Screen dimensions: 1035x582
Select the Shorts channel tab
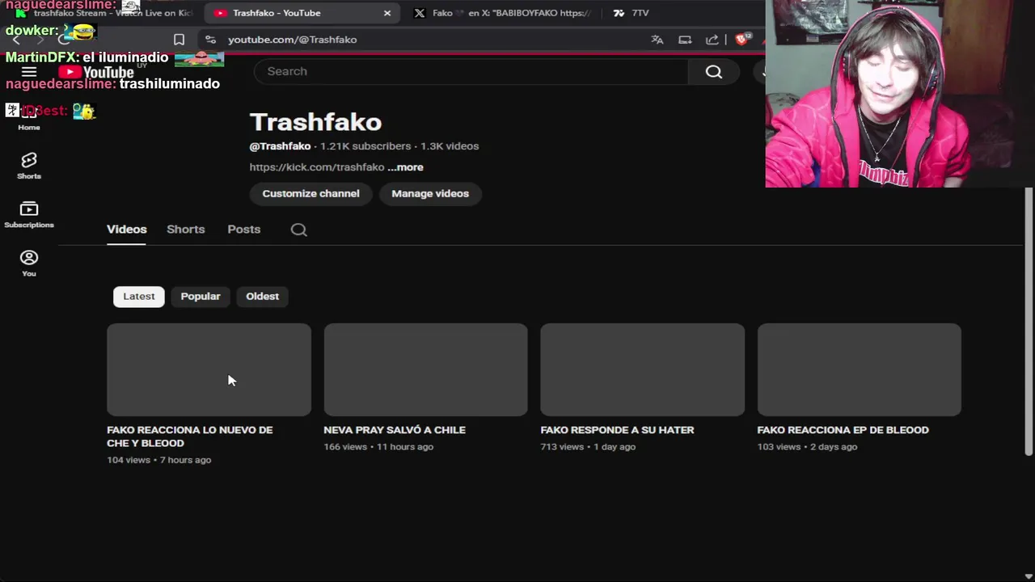point(186,230)
